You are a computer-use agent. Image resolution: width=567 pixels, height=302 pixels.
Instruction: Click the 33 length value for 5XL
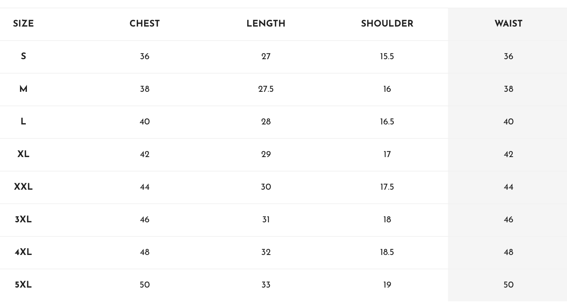pyautogui.click(x=266, y=285)
